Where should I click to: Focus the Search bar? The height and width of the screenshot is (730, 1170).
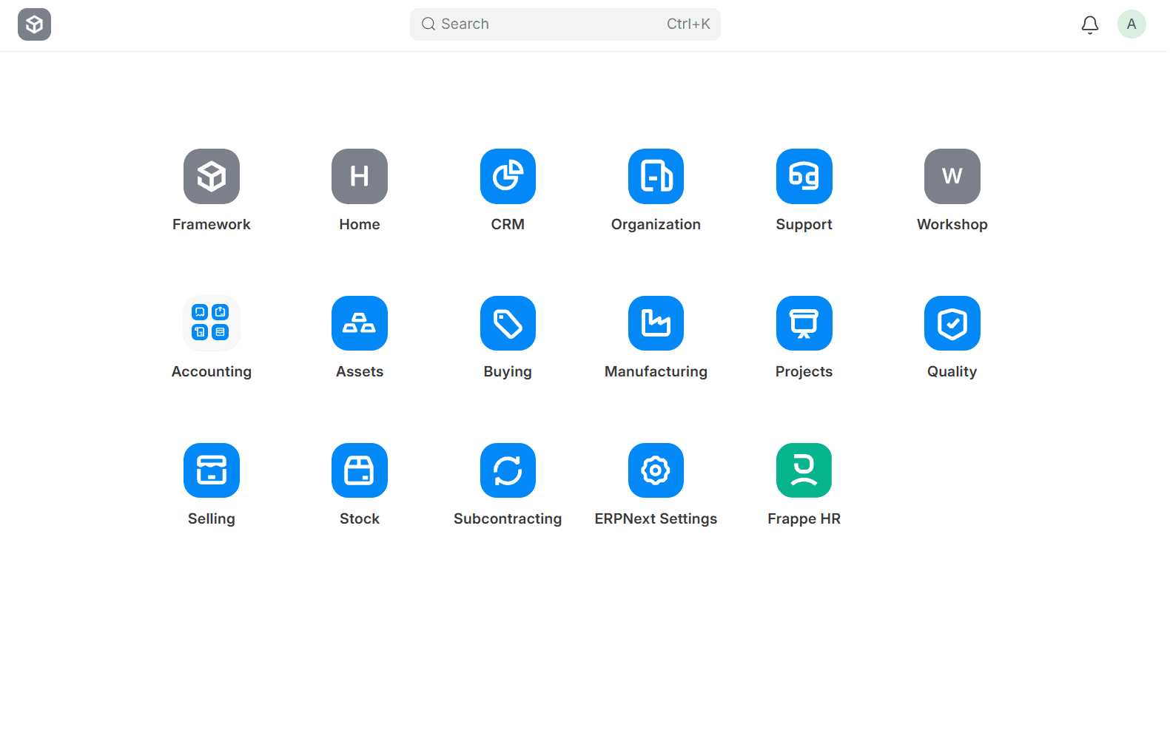[565, 24]
